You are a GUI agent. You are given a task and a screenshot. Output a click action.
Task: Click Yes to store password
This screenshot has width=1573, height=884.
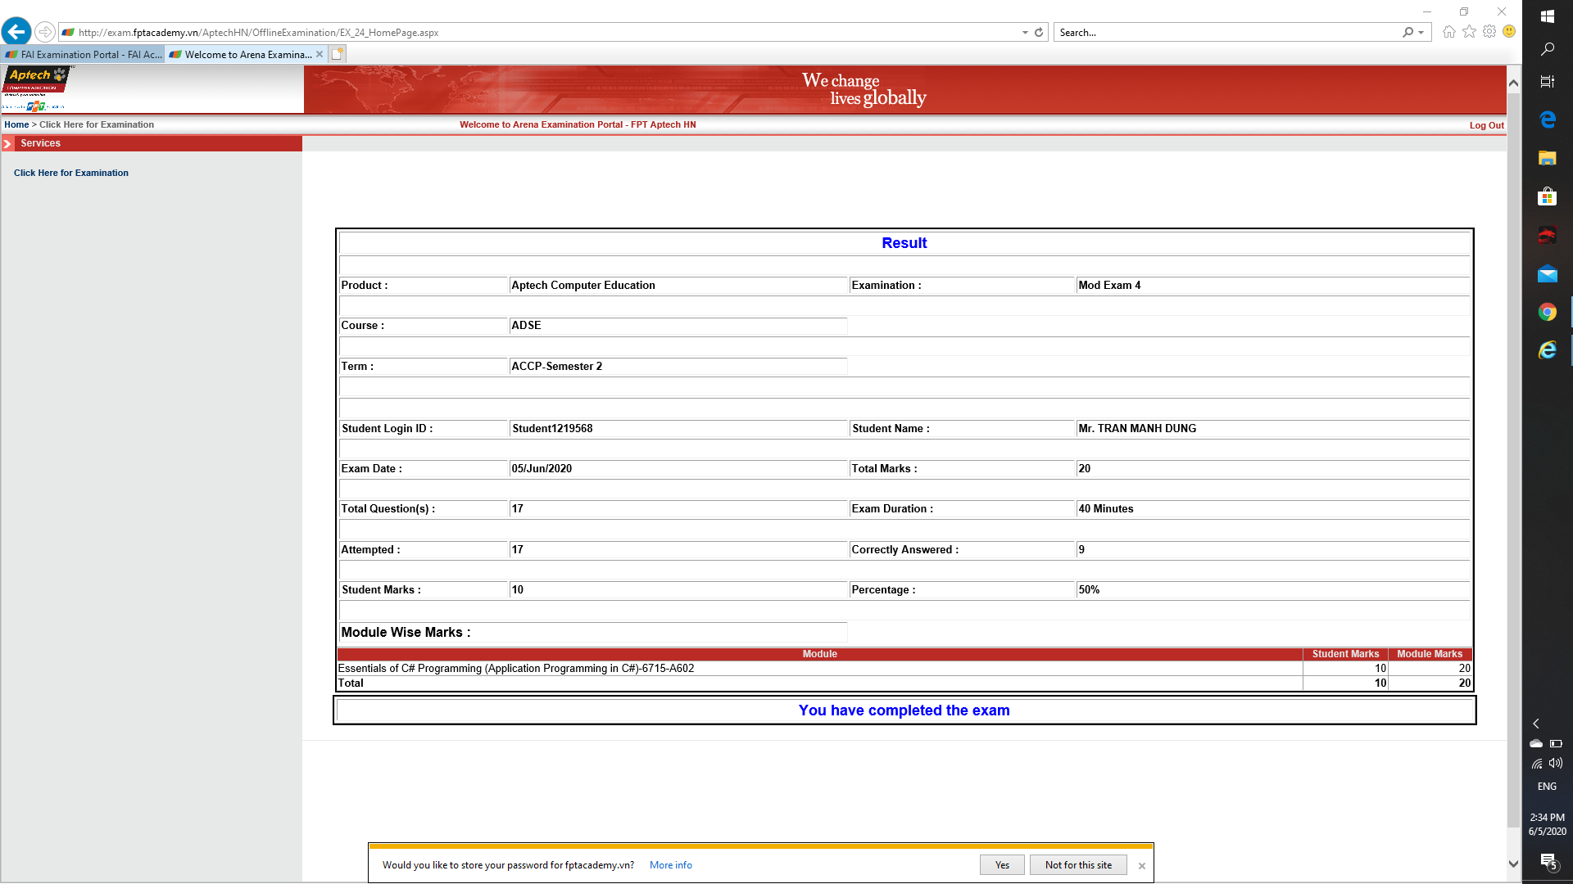(1002, 865)
